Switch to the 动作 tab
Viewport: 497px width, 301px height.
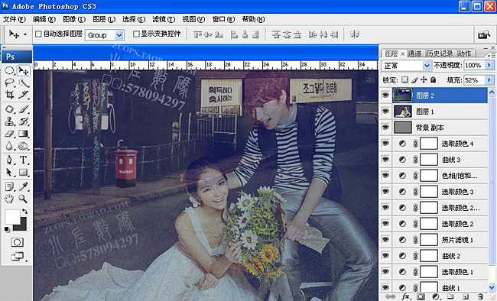tap(465, 53)
